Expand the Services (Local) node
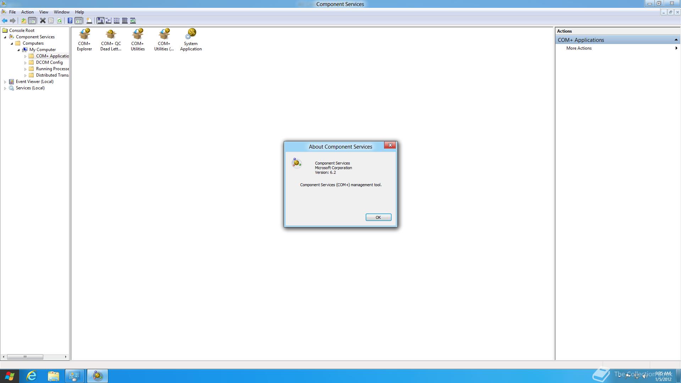681x383 pixels. click(x=5, y=88)
